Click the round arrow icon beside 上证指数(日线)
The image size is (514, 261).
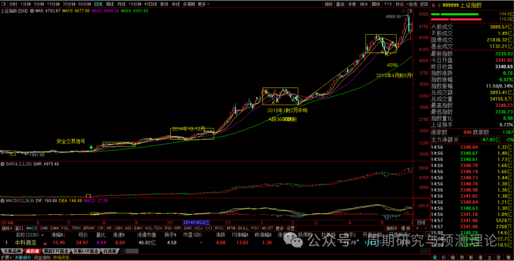pyautogui.click(x=31, y=10)
